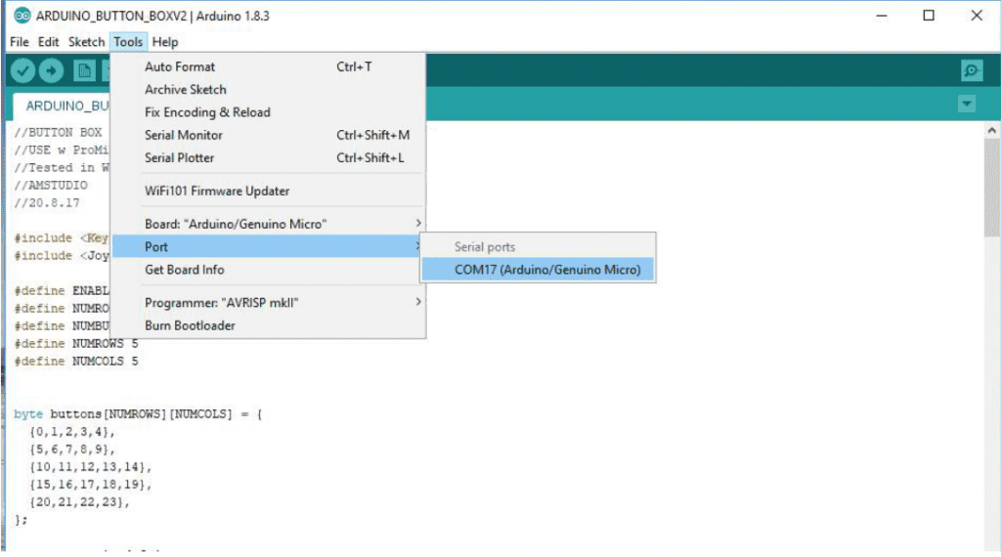Image resolution: width=1001 pixels, height=557 pixels.
Task: Click the Arduino logo in title bar
Action: click(22, 16)
